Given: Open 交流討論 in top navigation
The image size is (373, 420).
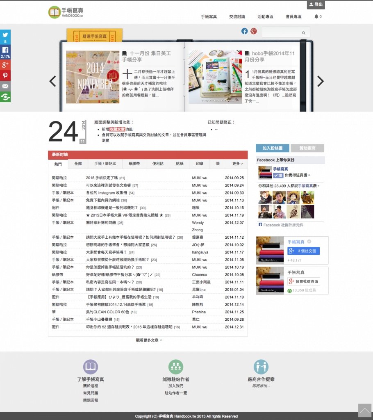Looking at the screenshot, I should click(x=237, y=17).
